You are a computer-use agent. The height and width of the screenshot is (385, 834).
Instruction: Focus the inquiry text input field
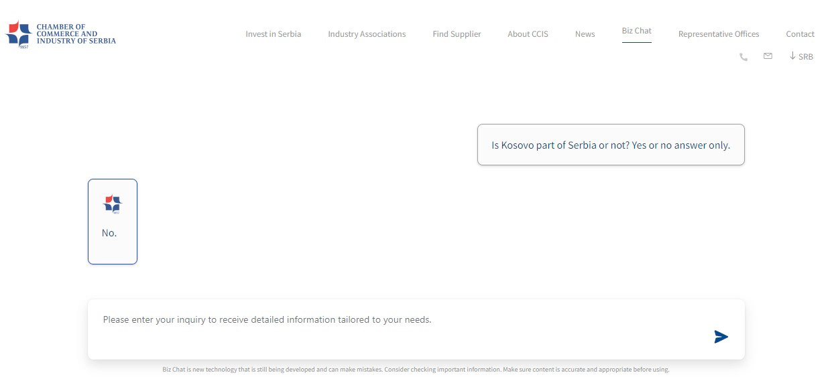coord(416,329)
